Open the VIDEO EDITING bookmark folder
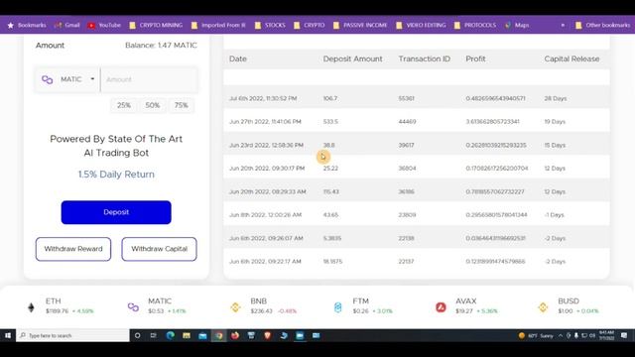The image size is (635, 357). 421,25
